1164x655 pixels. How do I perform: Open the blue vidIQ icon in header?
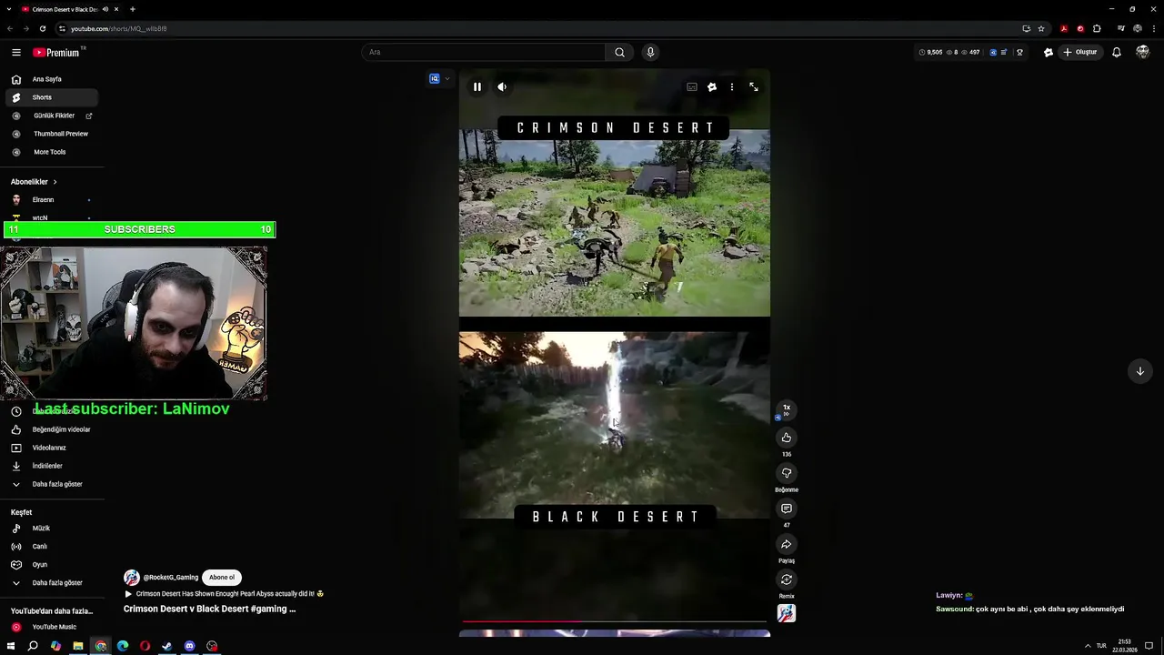click(993, 52)
